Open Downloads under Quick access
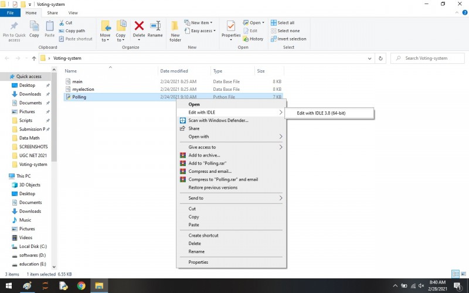Screen dimensions: 469x293 30,94
